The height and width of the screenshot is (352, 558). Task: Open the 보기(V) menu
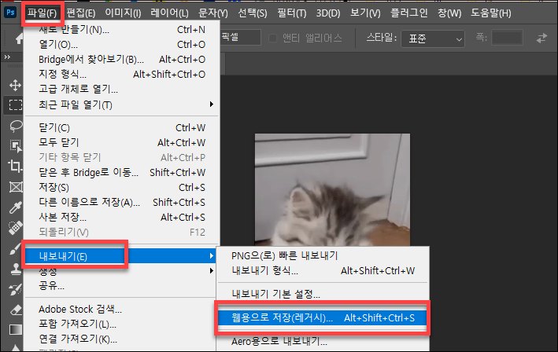tap(365, 13)
